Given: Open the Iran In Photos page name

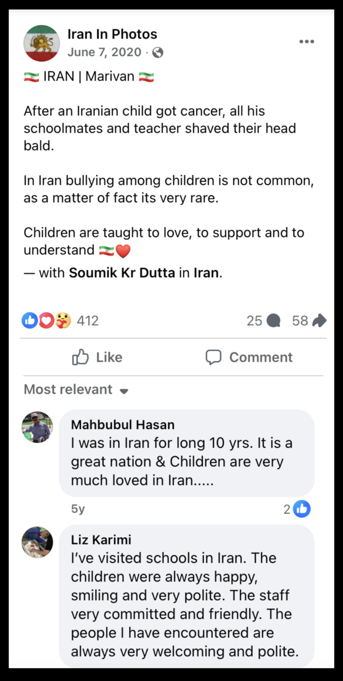Looking at the screenshot, I should click(x=112, y=34).
